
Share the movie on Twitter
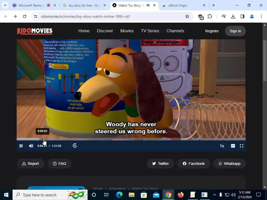coord(160,164)
